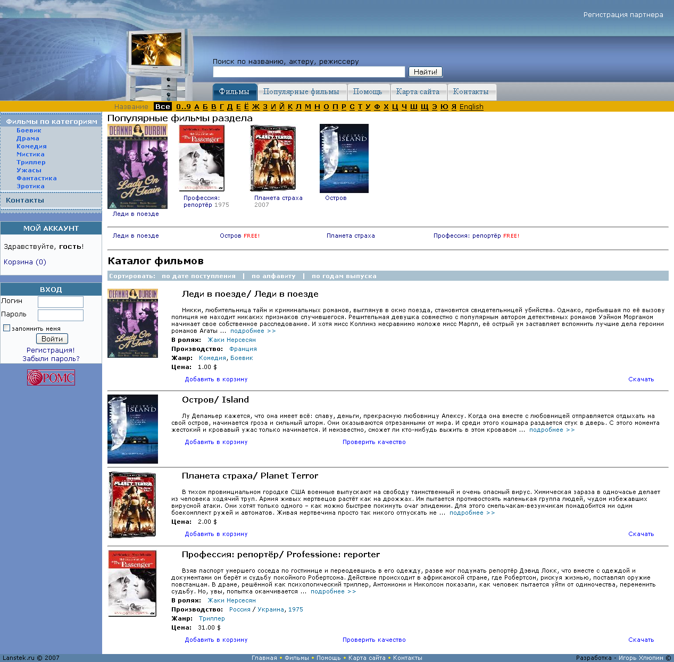Sort catalog по алфавиту
The height and width of the screenshot is (662, 674).
tap(273, 276)
